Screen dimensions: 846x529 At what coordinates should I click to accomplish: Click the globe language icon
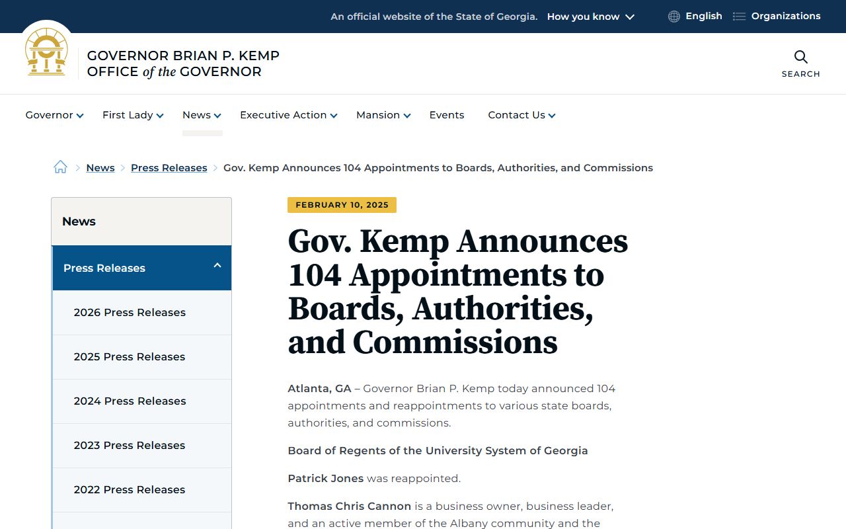pyautogui.click(x=673, y=17)
